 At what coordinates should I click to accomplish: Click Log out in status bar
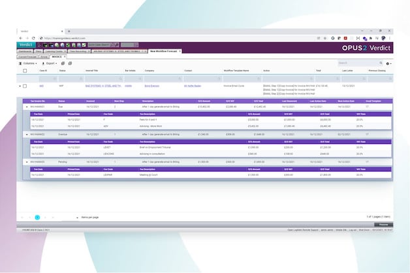(x=353, y=230)
